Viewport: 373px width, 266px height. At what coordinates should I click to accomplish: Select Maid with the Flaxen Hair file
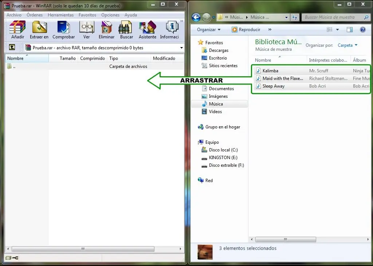pyautogui.click(x=312, y=78)
